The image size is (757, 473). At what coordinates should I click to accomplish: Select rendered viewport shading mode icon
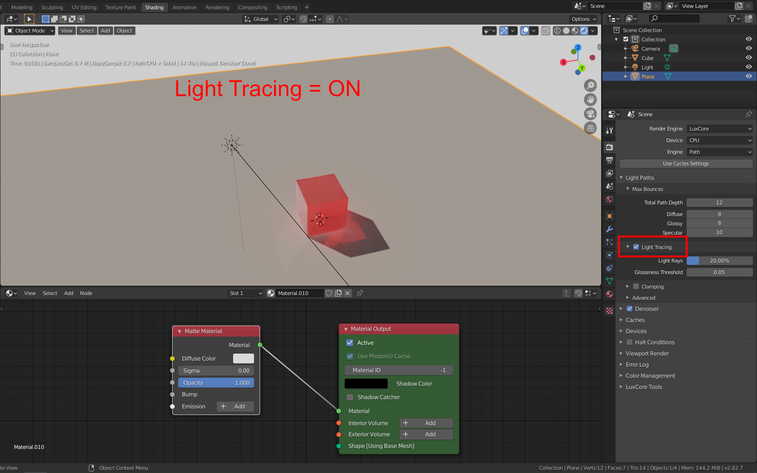point(584,31)
